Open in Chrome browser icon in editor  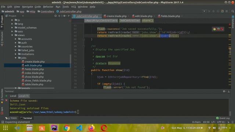click(214, 29)
